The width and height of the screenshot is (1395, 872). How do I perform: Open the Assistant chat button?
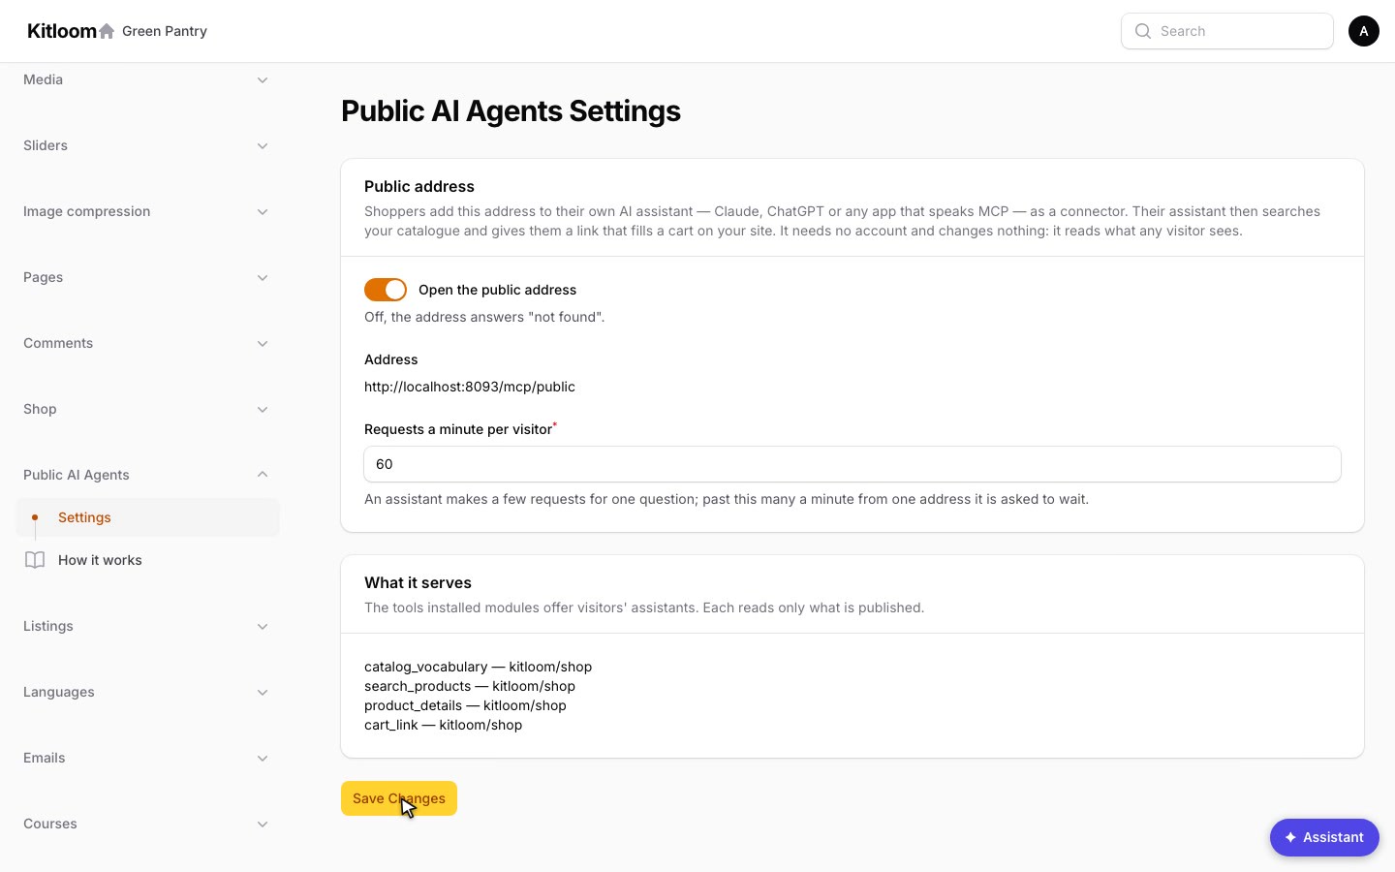(1324, 837)
